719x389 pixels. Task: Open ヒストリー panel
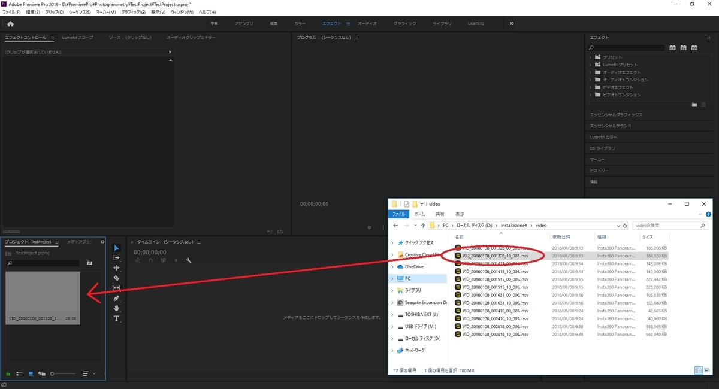[x=599, y=171]
